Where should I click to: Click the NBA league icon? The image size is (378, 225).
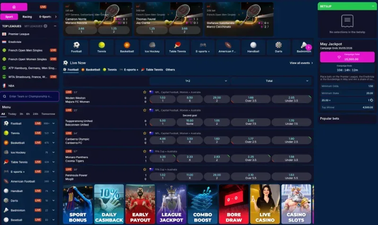click(4, 86)
